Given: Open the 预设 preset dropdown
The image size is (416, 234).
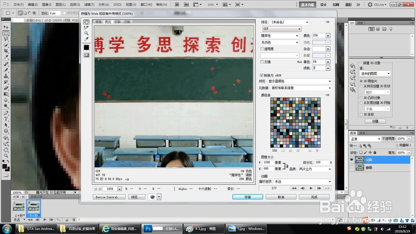Looking at the screenshot, I should [x=290, y=22].
